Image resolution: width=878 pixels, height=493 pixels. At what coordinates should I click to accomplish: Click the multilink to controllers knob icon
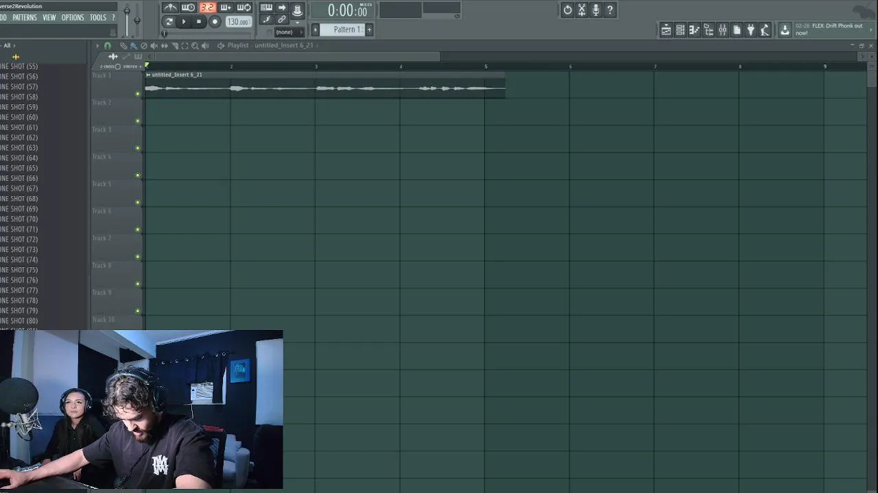point(298,10)
